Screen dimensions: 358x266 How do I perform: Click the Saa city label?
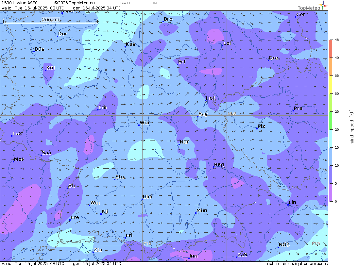[46, 153]
